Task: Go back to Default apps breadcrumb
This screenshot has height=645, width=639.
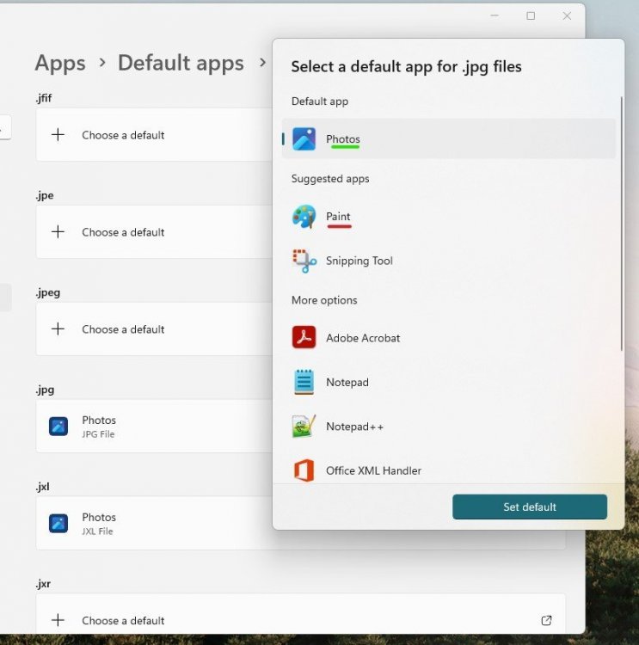Action: click(181, 63)
